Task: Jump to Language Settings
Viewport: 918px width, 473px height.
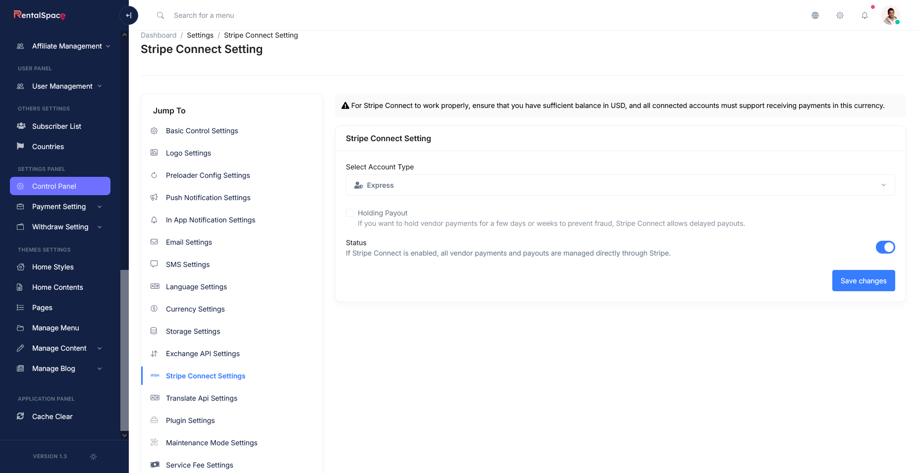Action: coord(196,287)
